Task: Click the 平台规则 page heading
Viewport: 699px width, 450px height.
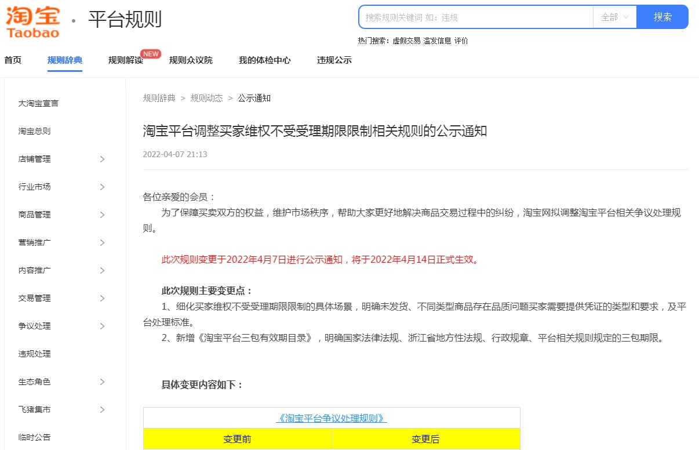Action: coord(125,19)
